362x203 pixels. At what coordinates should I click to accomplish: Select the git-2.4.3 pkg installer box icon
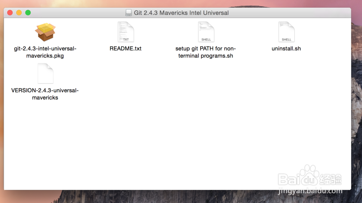[x=45, y=32]
